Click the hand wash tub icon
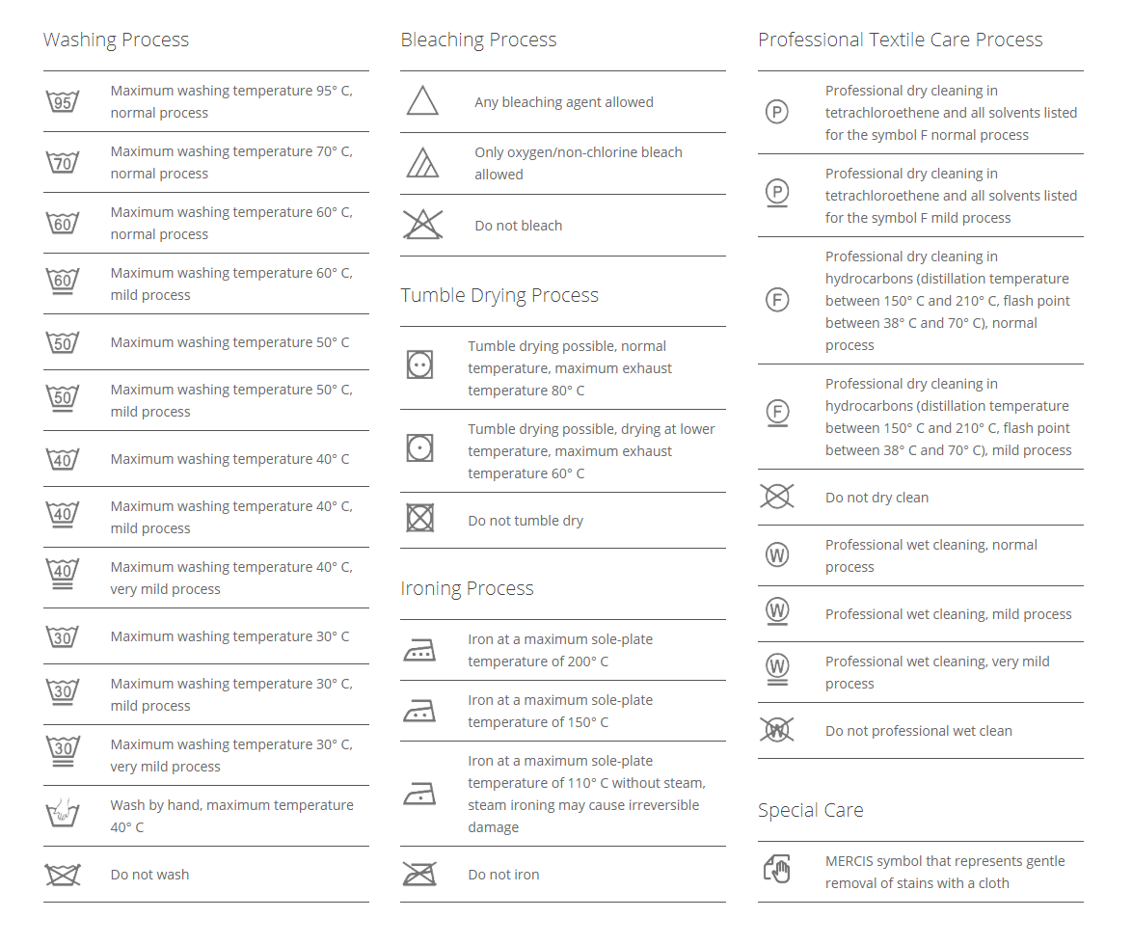 point(63,816)
